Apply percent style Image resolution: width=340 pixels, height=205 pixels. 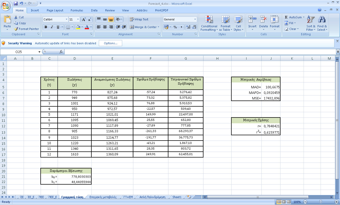175,27
